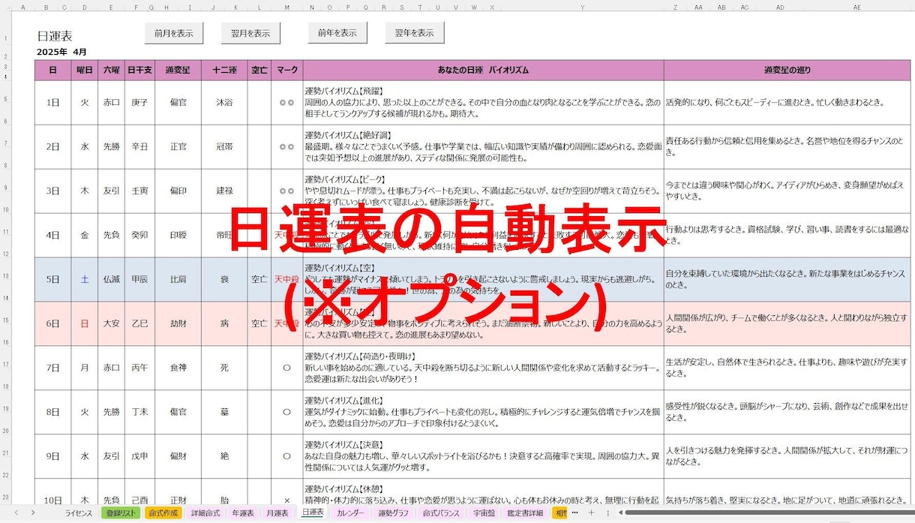
Task: Select the 癸卯 cell in row 4日
Action: pyautogui.click(x=139, y=235)
